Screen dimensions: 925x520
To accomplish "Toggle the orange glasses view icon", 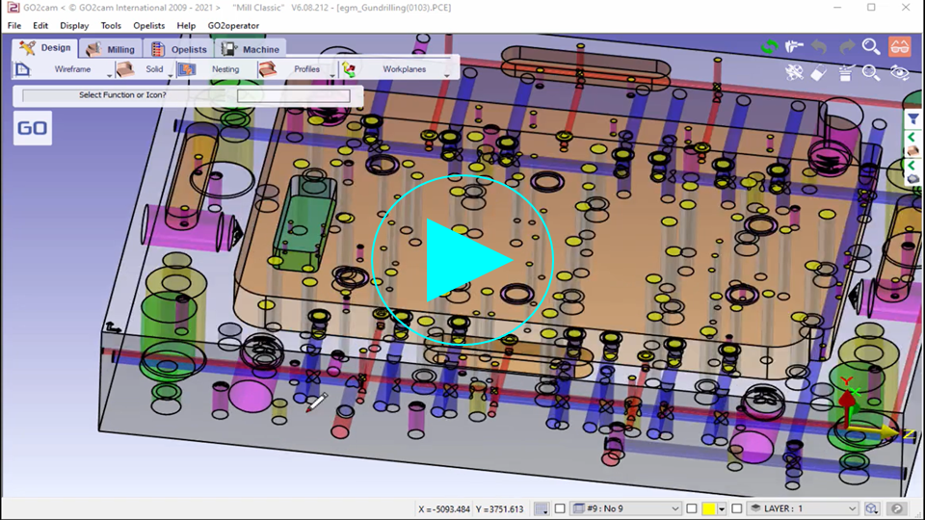I will point(899,46).
